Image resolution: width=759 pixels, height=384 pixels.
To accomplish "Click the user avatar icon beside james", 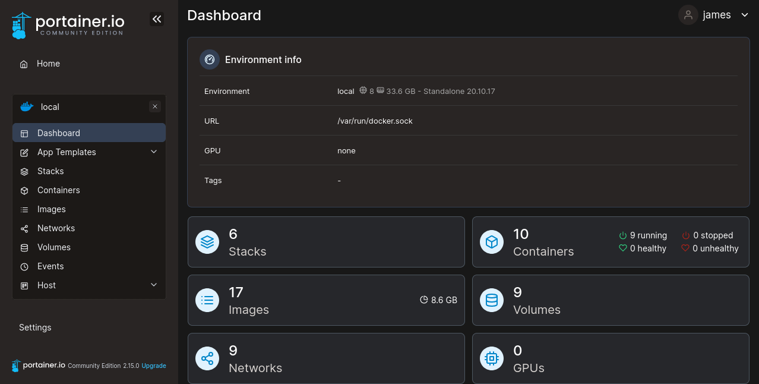I will tap(688, 15).
